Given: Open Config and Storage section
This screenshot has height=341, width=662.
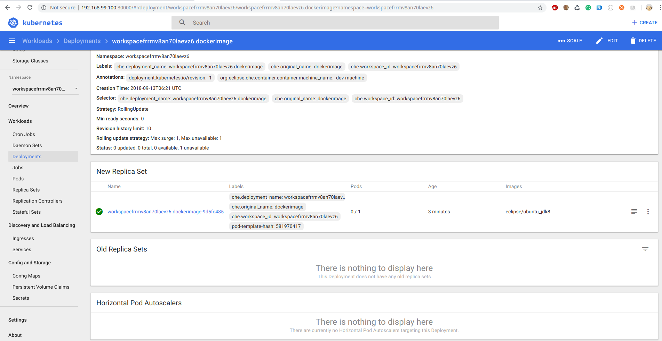Looking at the screenshot, I should (30, 263).
